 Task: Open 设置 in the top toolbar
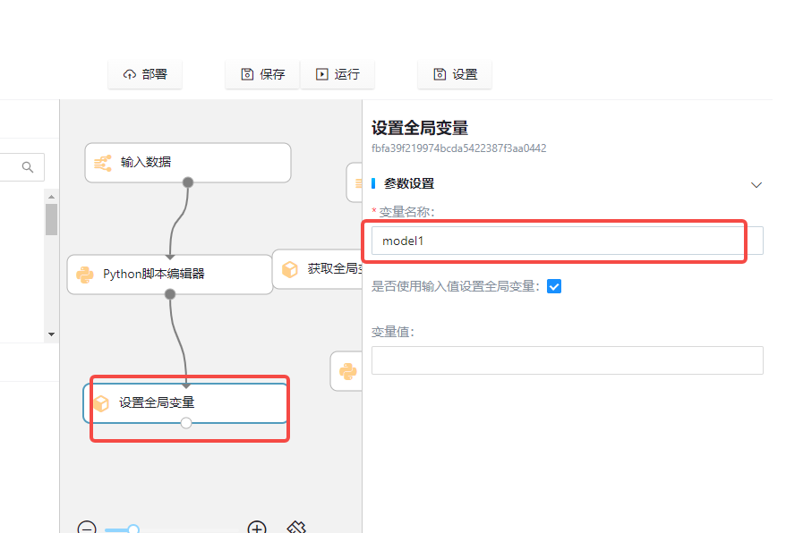pyautogui.click(x=455, y=74)
